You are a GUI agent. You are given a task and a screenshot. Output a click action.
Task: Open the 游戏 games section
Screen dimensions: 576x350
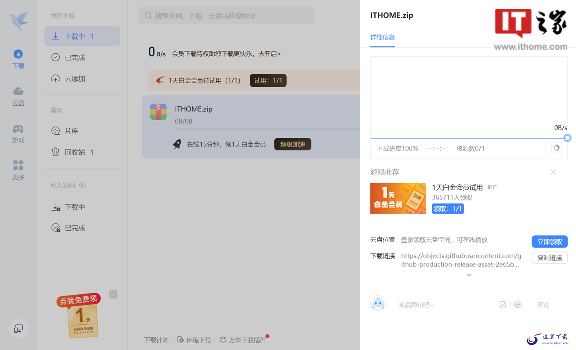pos(18,134)
